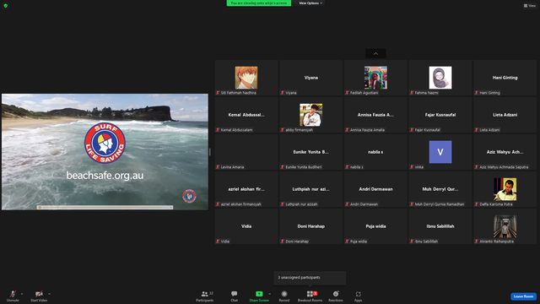Click the Record button icon
This screenshot has height=304, width=540.
284,294
